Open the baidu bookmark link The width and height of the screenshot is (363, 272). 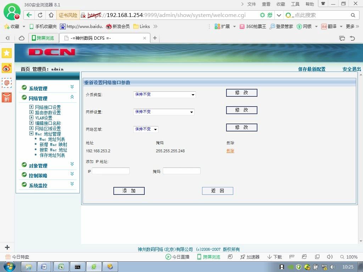pos(81,27)
